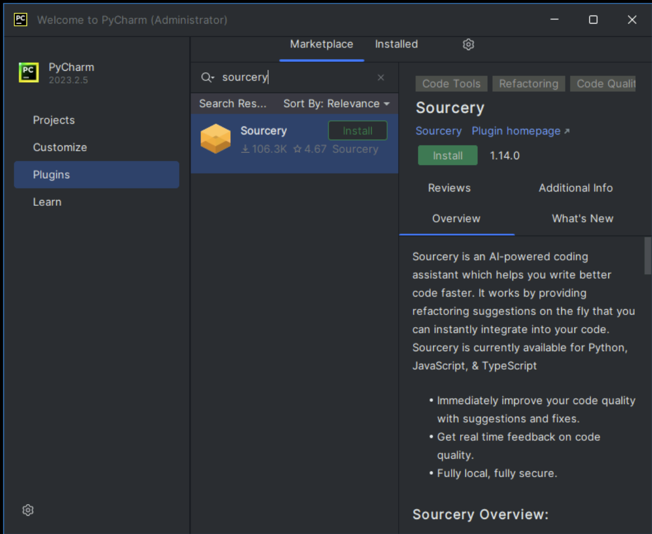652x534 pixels.
Task: Click the PyCharm logo in the title bar
Action: (x=20, y=20)
